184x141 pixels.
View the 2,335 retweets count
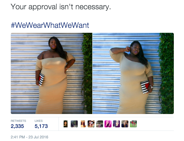point(17,126)
